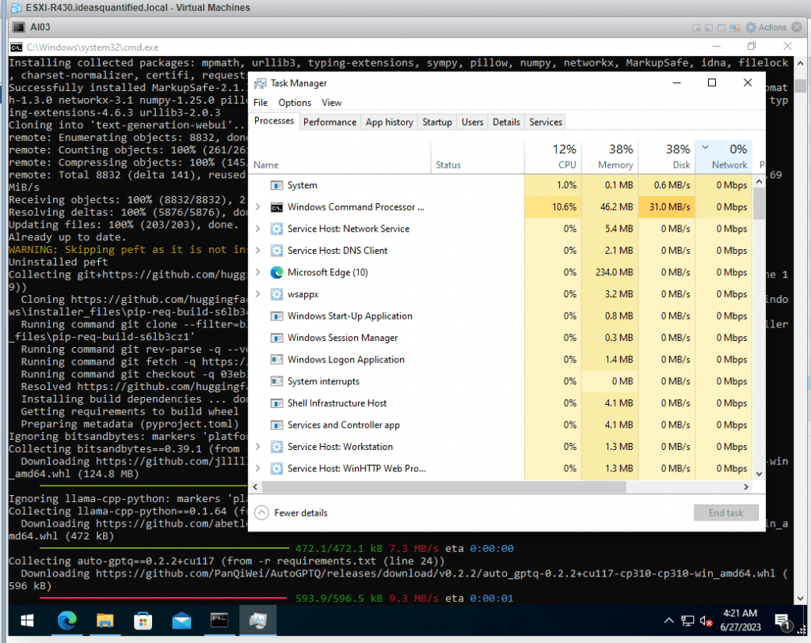
Task: Open the Options menu in Task Manager
Action: coord(295,103)
